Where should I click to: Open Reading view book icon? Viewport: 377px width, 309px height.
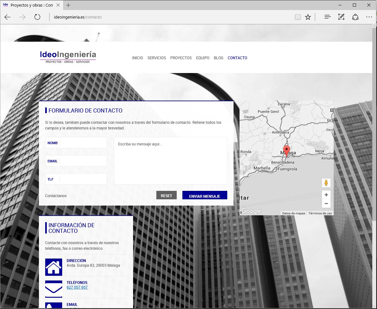pyautogui.click(x=298, y=17)
